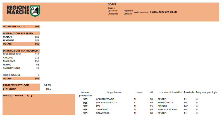Select the 'DECEDUTI TOTALI' label
Screen dimensions: 222x122
click(13, 96)
